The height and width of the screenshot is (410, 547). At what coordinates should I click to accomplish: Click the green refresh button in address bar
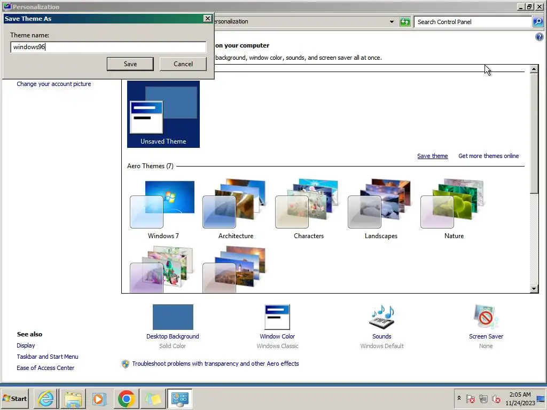coord(405,22)
